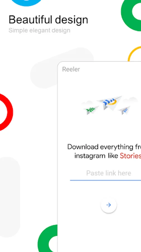Click the blue underline under the link field
Viewport: 141px width, 252px height.
106,180
